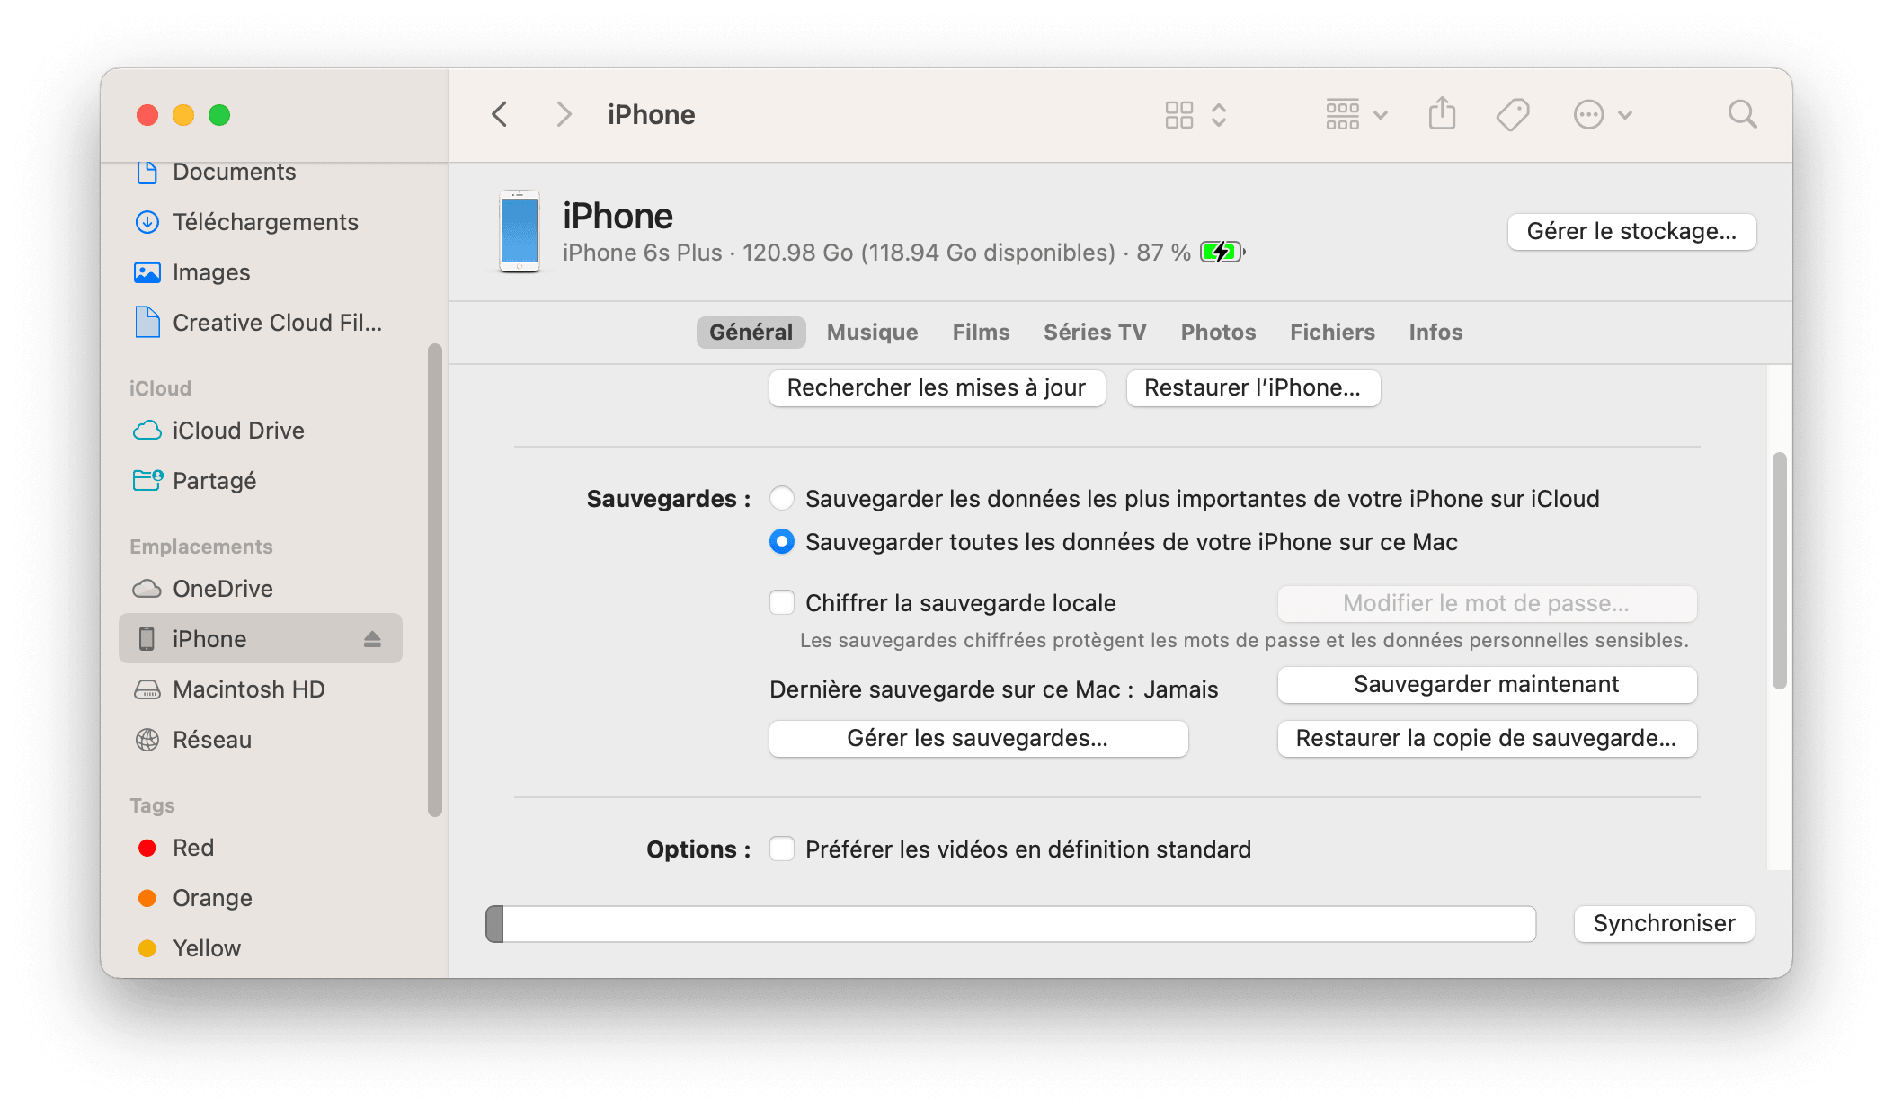
Task: Switch to the Infos tab
Action: 1435,332
